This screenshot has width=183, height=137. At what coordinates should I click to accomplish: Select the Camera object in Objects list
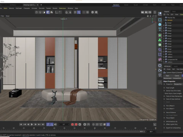170,20
